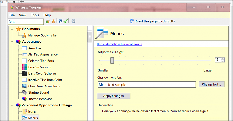Collapse the Appearance tree node
This screenshot has width=233, height=121.
click(x=12, y=42)
